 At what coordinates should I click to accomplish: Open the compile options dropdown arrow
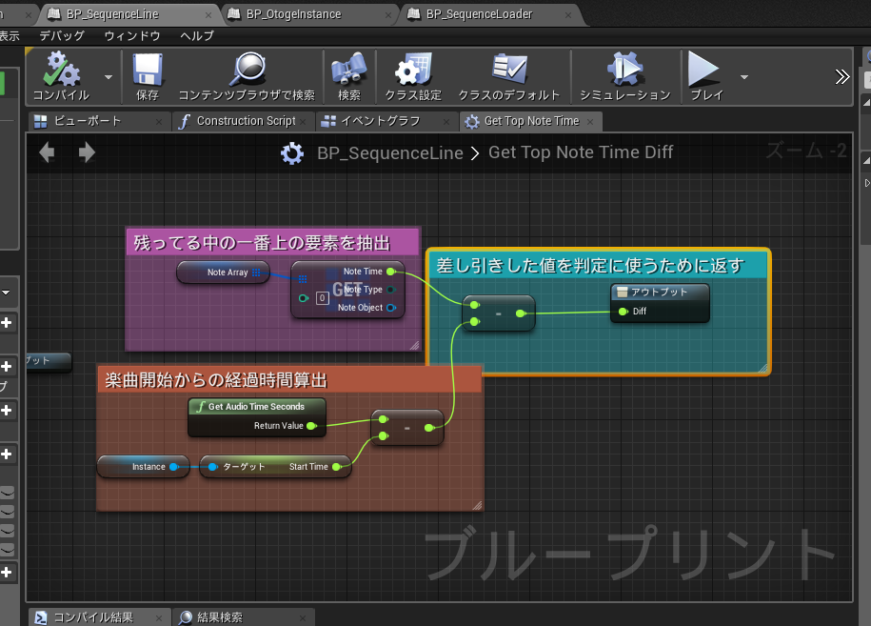[109, 77]
